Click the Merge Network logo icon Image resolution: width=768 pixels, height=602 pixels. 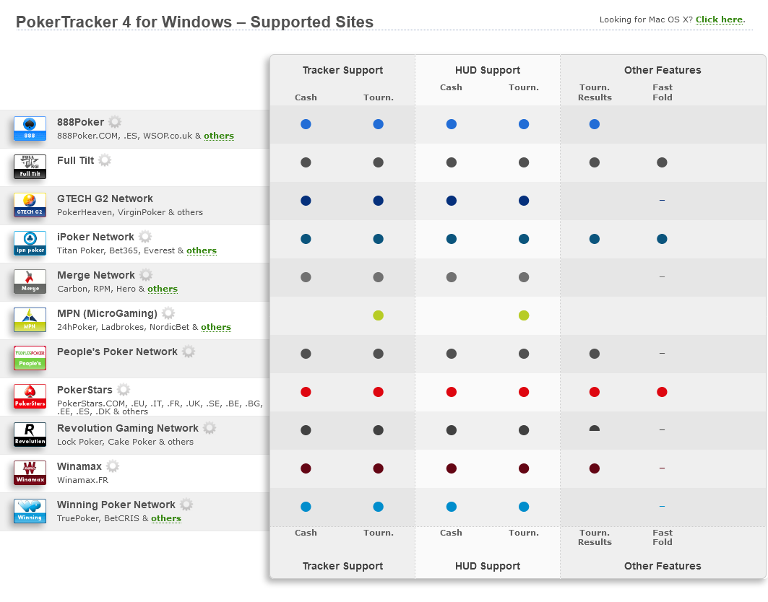pyautogui.click(x=30, y=282)
